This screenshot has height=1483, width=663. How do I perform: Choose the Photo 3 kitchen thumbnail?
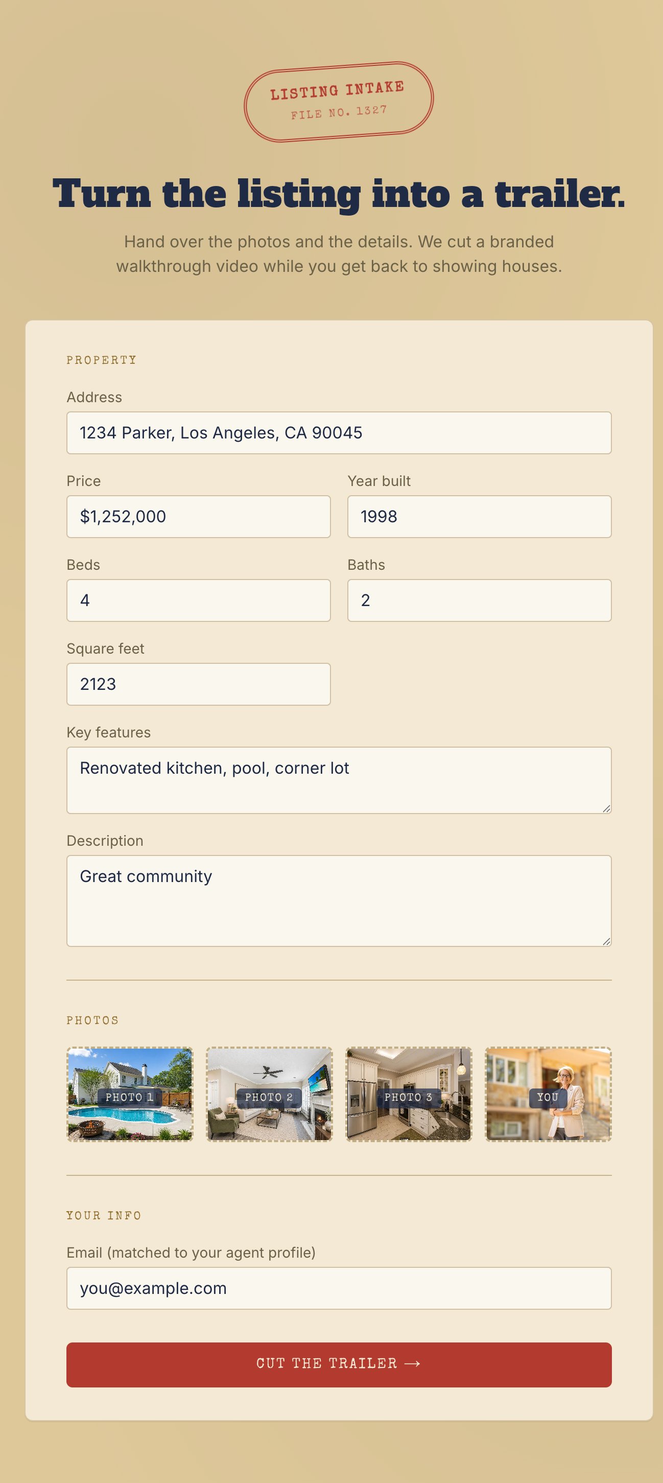pos(409,1094)
